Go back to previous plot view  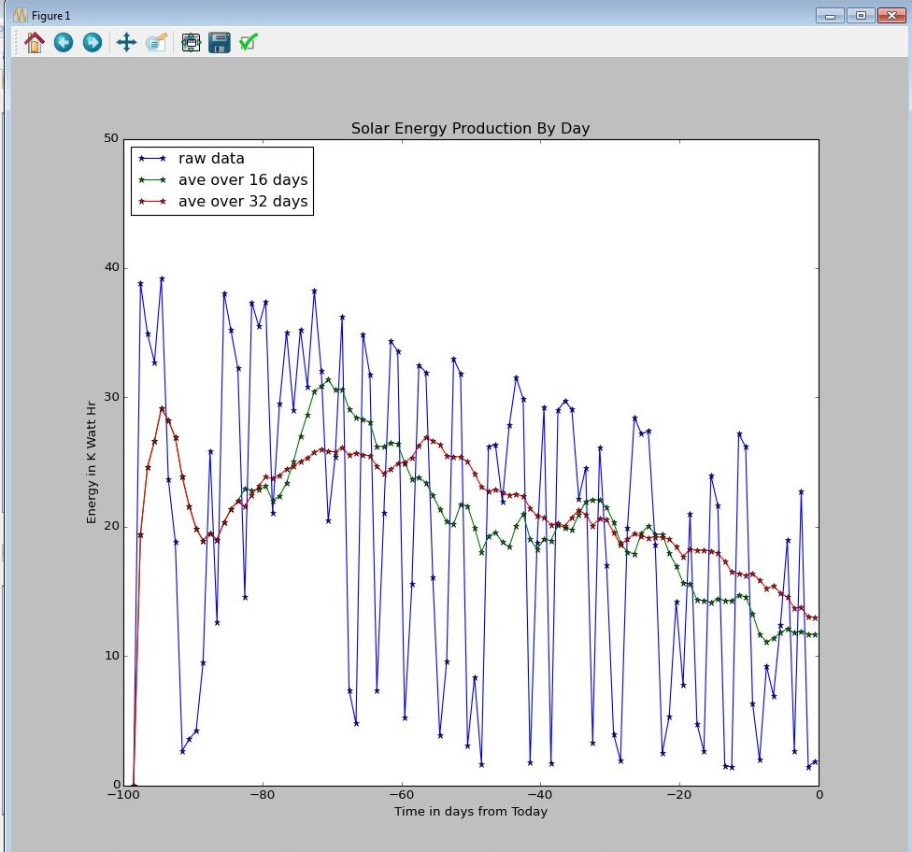coord(64,42)
